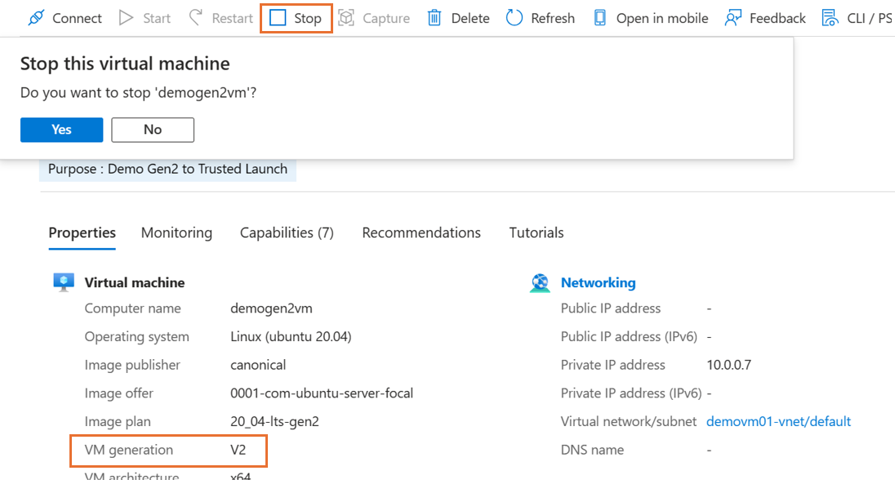Switch to the Tutorials tab
Screen dimensions: 895x493
tap(536, 233)
